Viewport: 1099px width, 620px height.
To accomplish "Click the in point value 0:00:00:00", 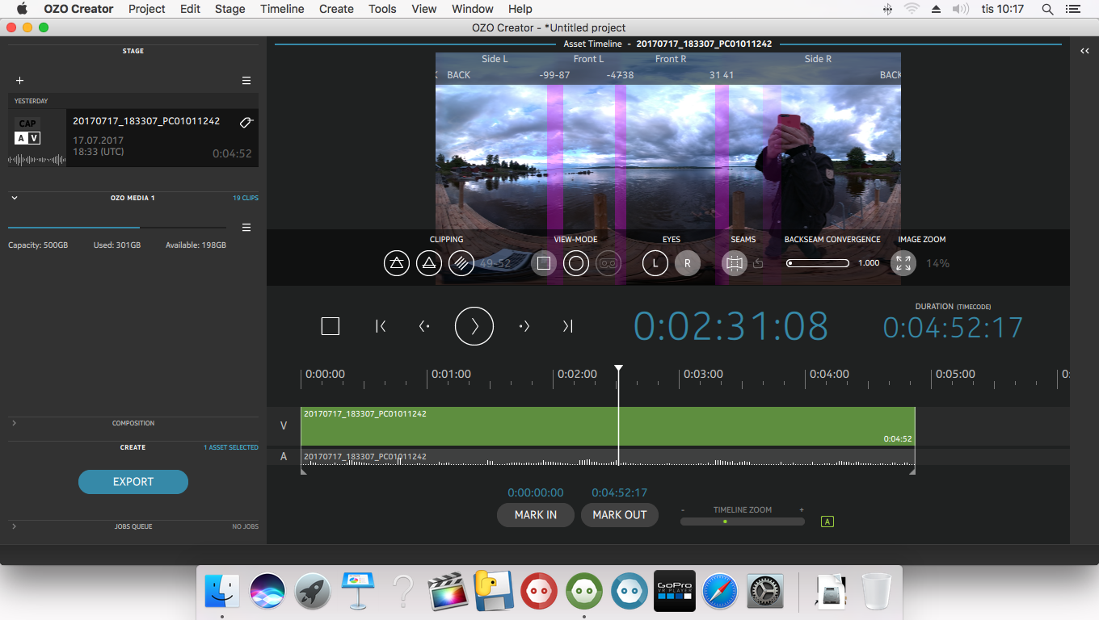I will pos(536,492).
